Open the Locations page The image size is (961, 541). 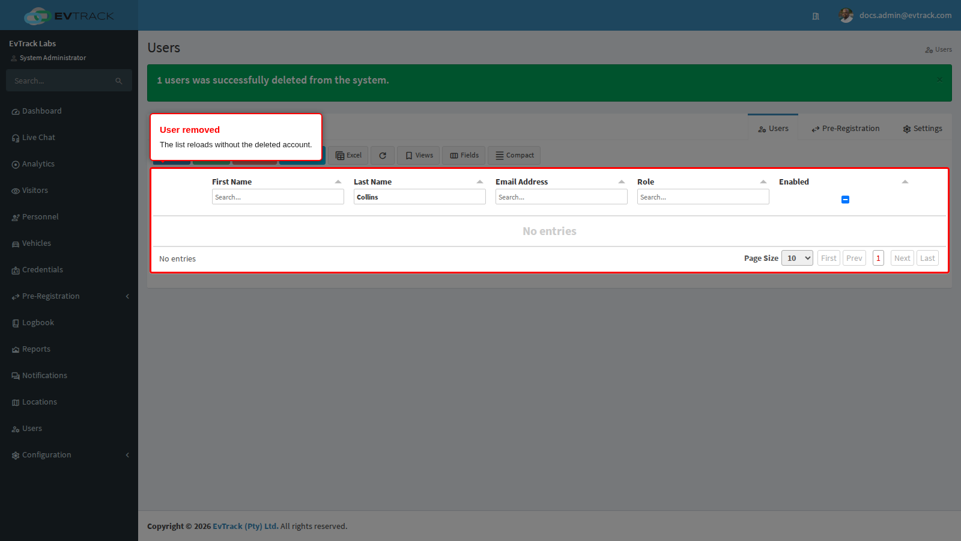click(x=34, y=402)
